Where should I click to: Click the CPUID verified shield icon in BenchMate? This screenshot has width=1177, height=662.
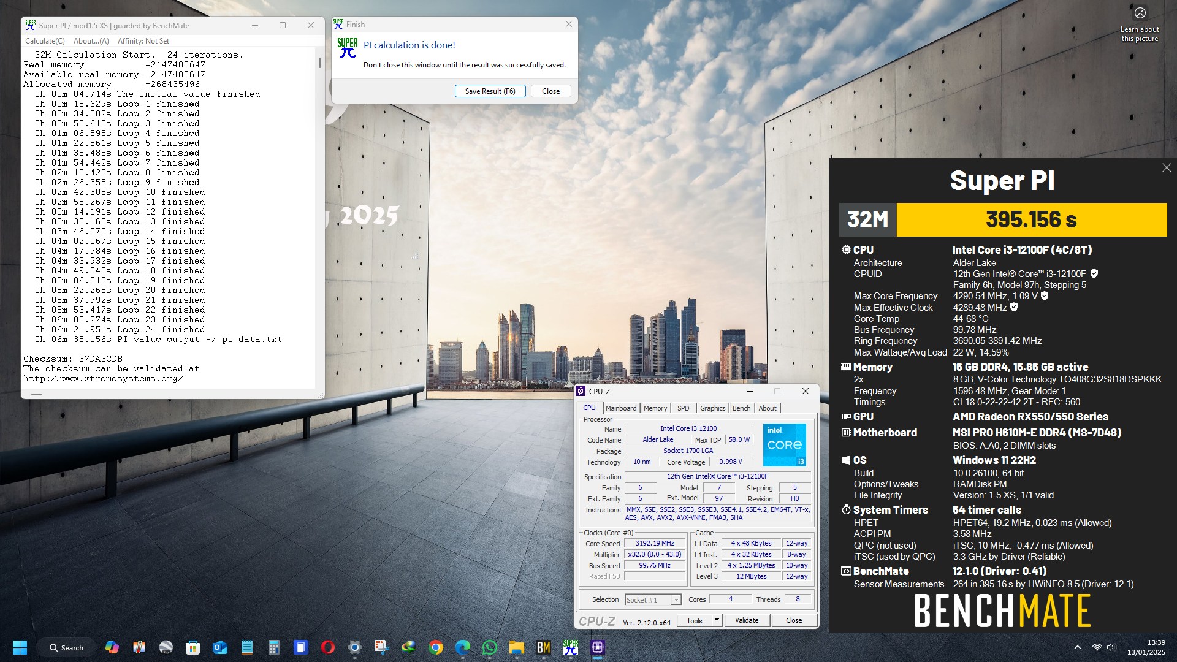[1094, 273]
